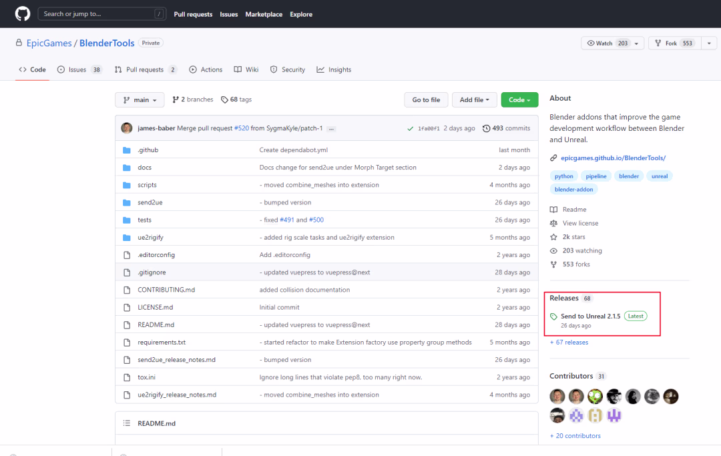Image resolution: width=721 pixels, height=456 pixels.
Task: Click the blender-addon topic tag
Action: pos(574,190)
